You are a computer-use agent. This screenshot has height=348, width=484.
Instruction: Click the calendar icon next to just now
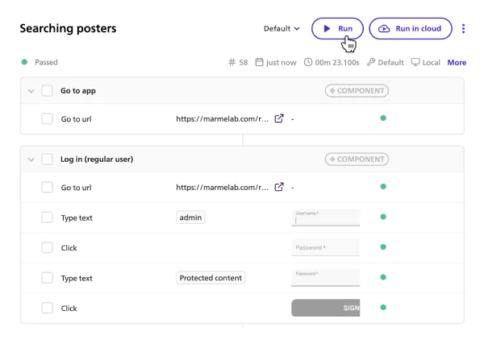tap(260, 62)
